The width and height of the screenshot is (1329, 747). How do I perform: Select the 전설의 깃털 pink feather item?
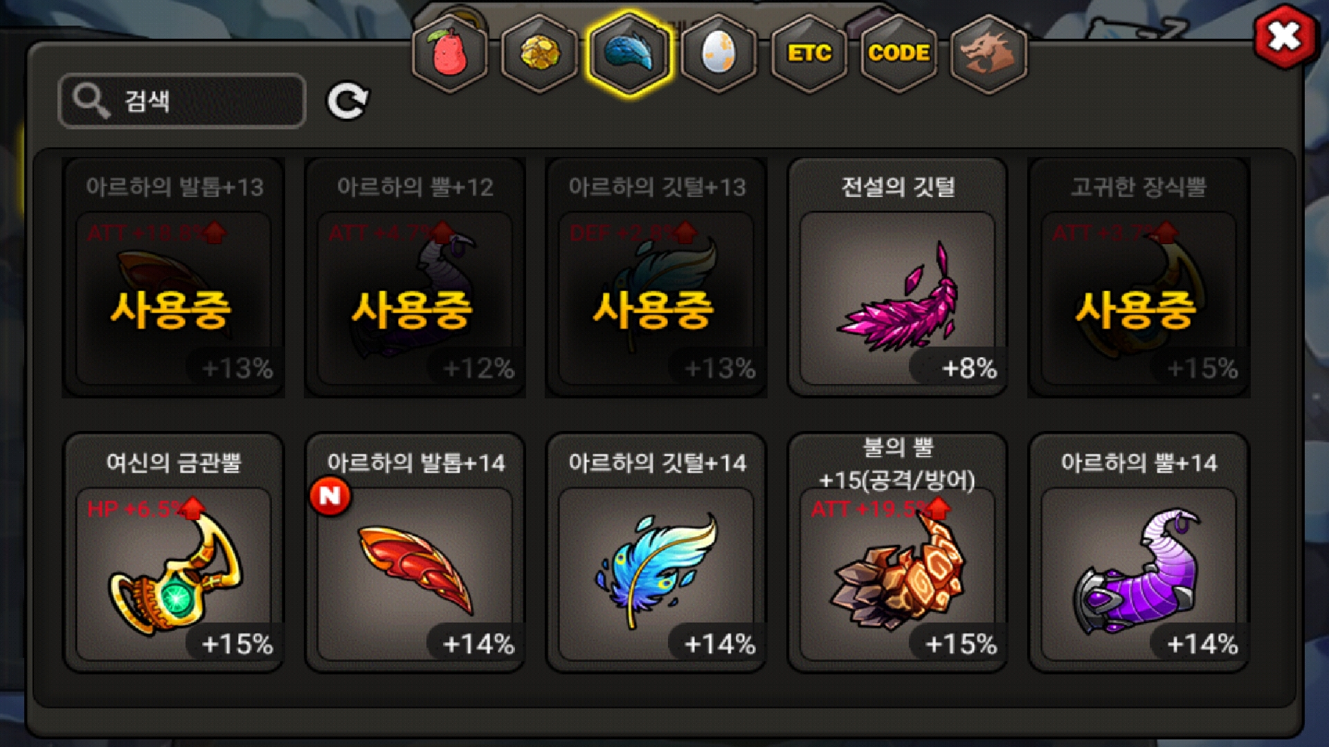point(898,277)
